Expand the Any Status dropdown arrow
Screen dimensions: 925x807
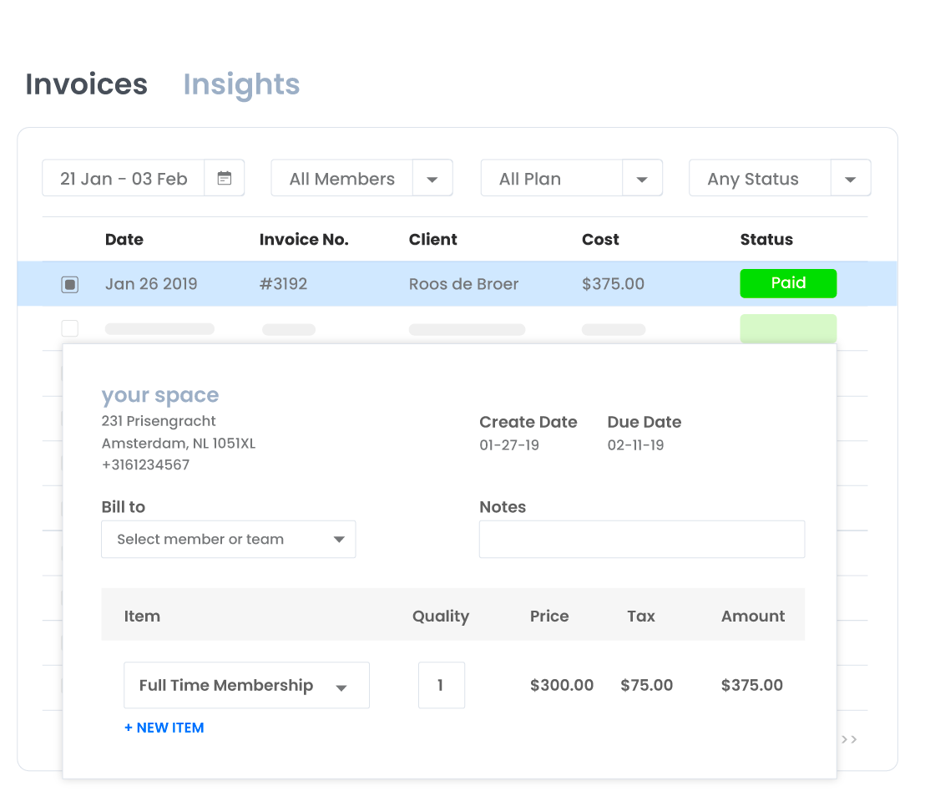(x=851, y=179)
